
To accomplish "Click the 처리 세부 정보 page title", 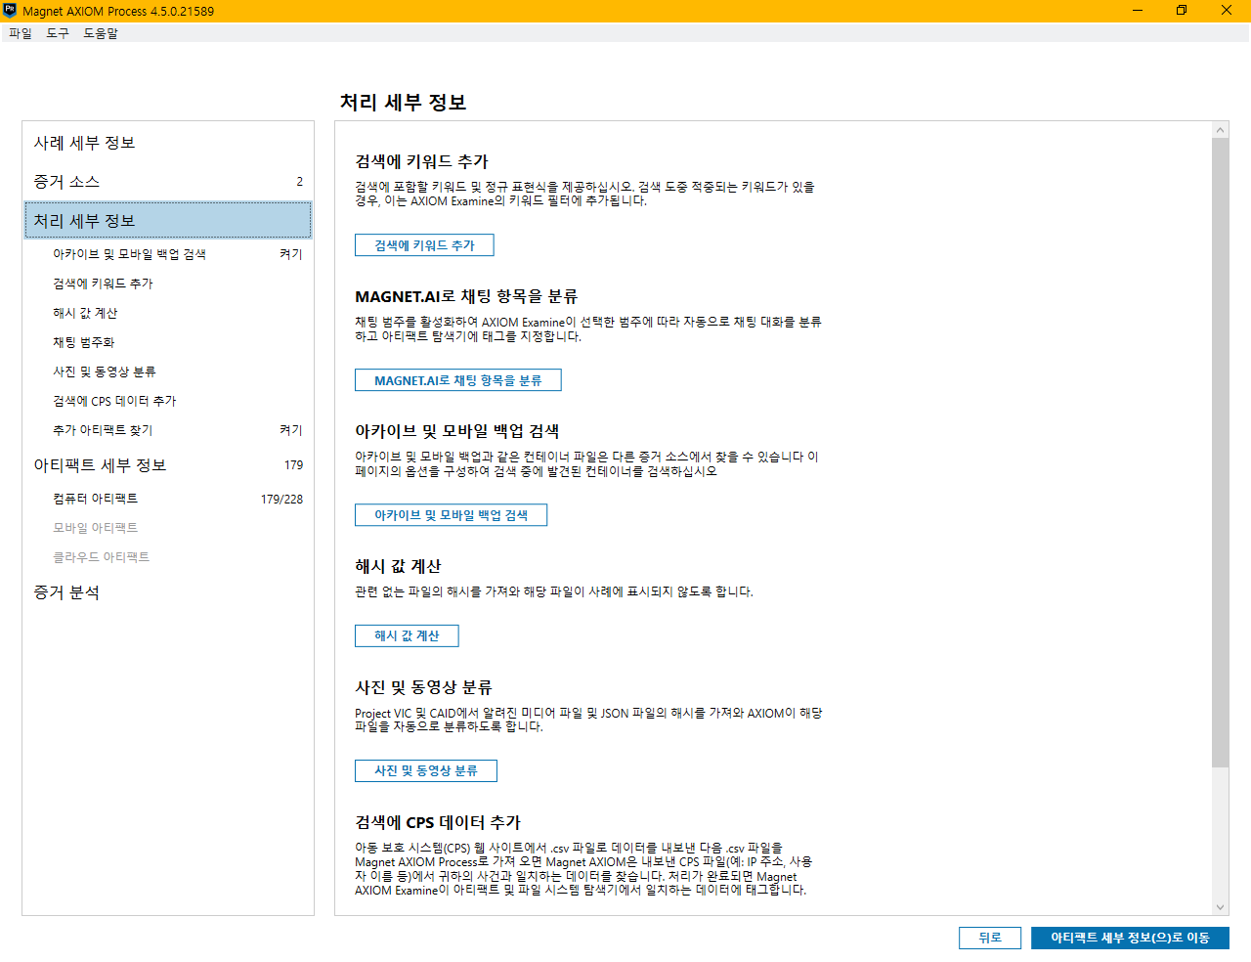I will [x=403, y=102].
